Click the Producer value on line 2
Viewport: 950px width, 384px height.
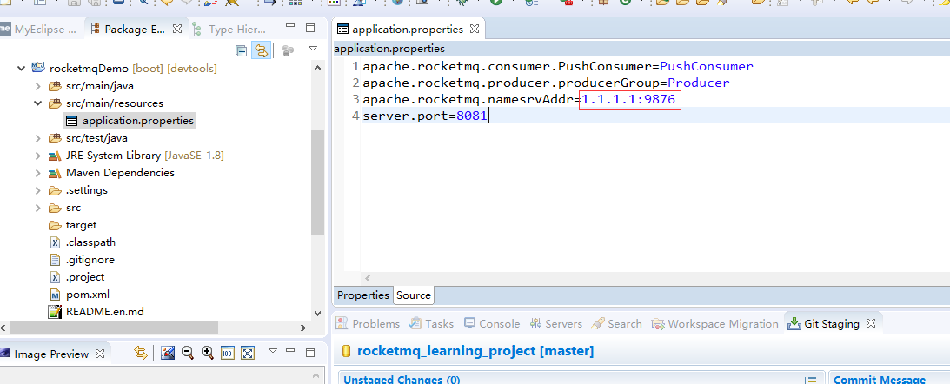pyautogui.click(x=699, y=83)
